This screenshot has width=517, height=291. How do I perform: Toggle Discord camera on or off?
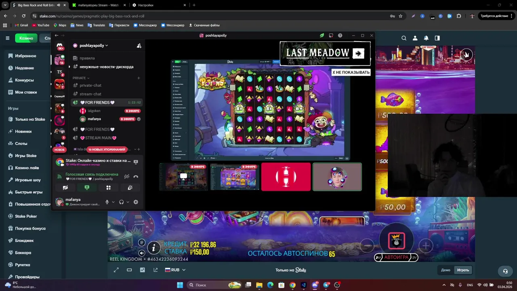click(x=65, y=188)
